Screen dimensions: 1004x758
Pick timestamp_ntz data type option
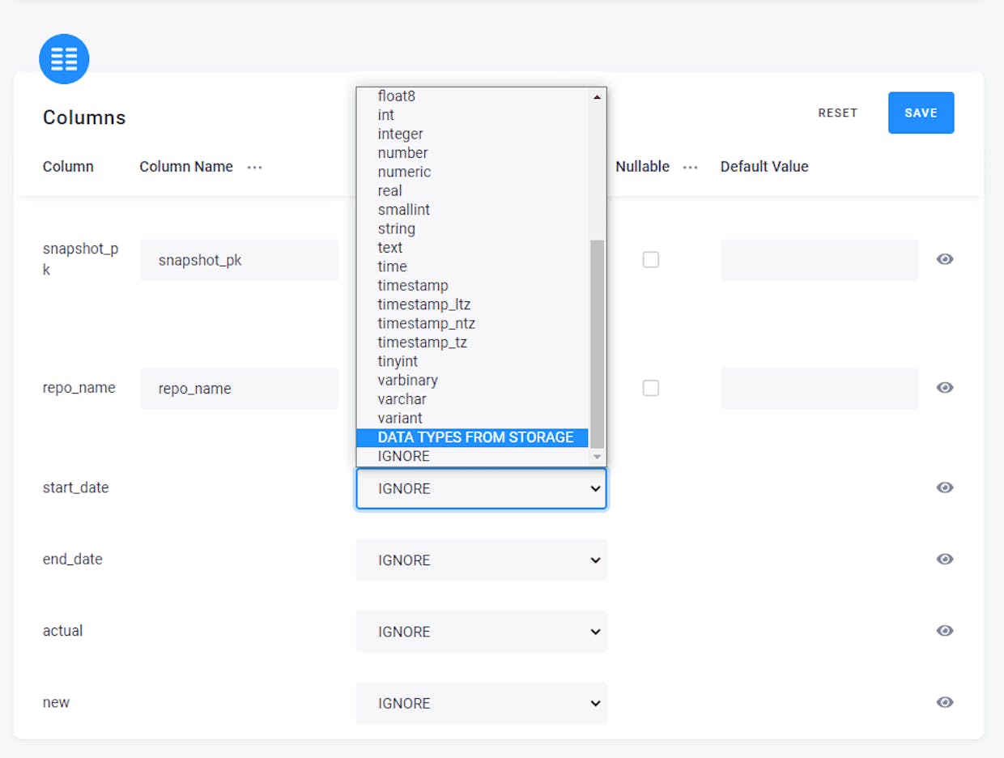(x=472, y=324)
